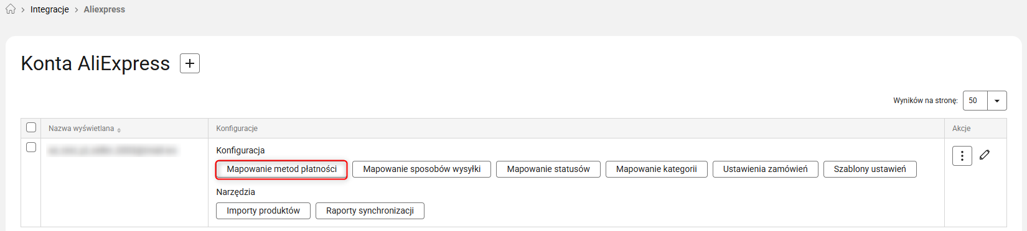Toggle the select-all checkbox in header
This screenshot has width=1027, height=231.
click(x=31, y=128)
